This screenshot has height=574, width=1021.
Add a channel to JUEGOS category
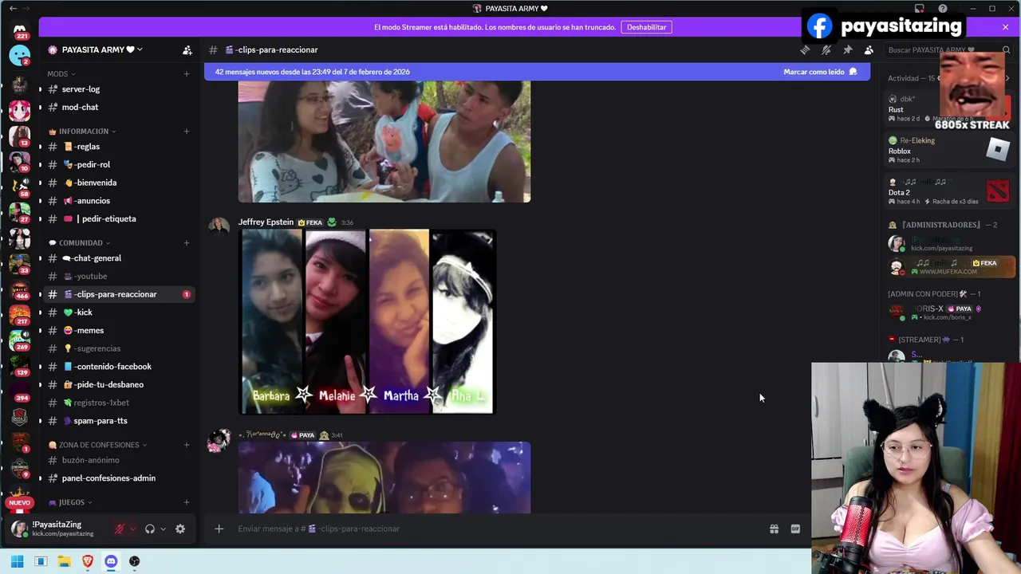pos(187,502)
